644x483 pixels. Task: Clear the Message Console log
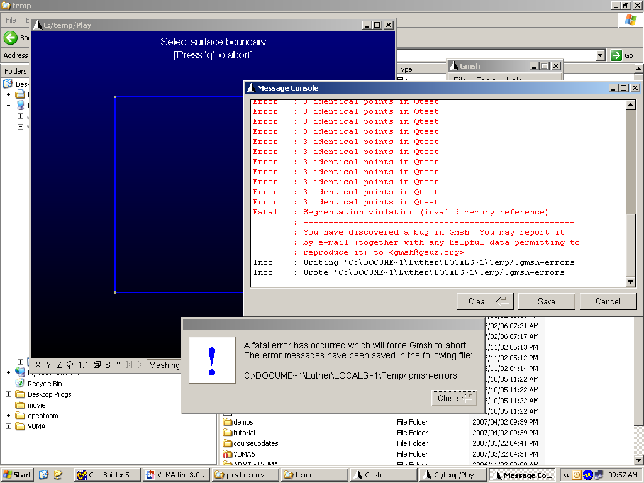[x=485, y=301]
